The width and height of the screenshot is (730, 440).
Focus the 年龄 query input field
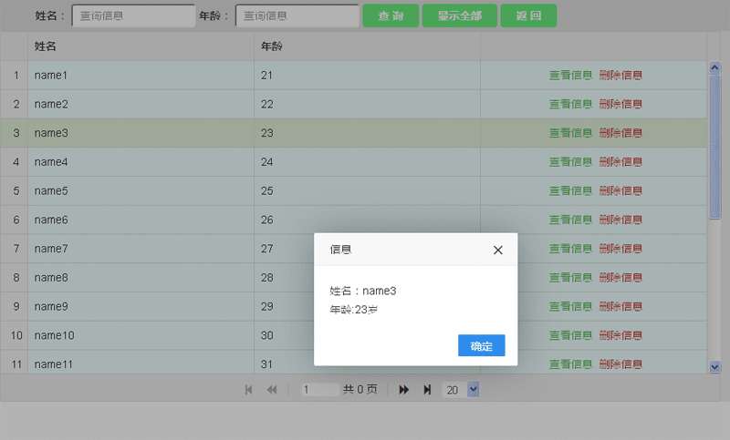[x=297, y=16]
